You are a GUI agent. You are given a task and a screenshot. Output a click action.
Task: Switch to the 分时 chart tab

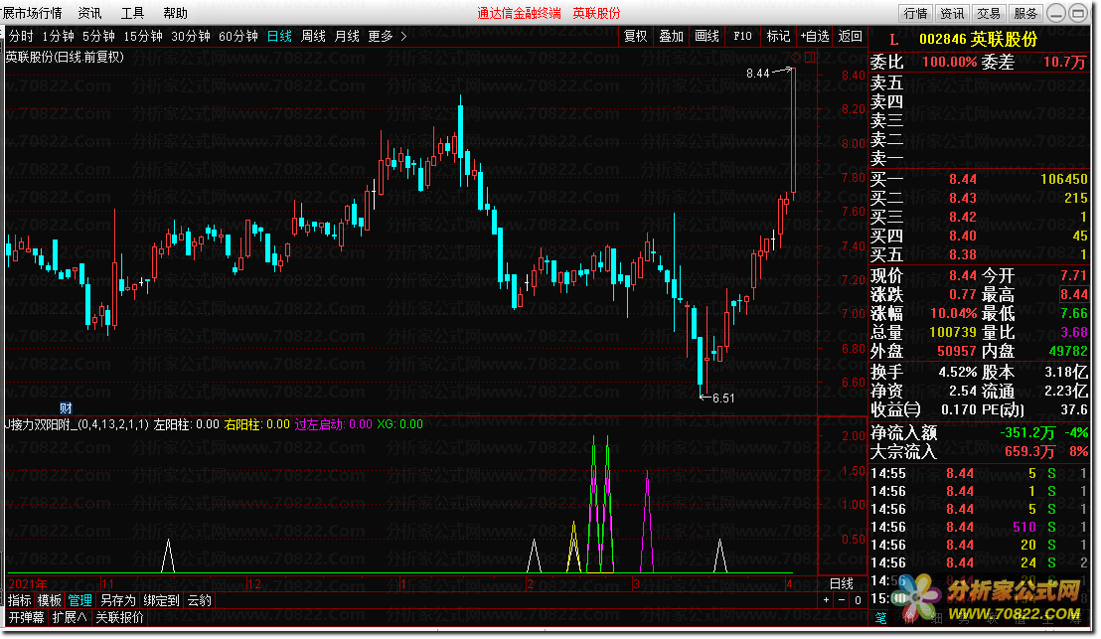[x=20, y=36]
